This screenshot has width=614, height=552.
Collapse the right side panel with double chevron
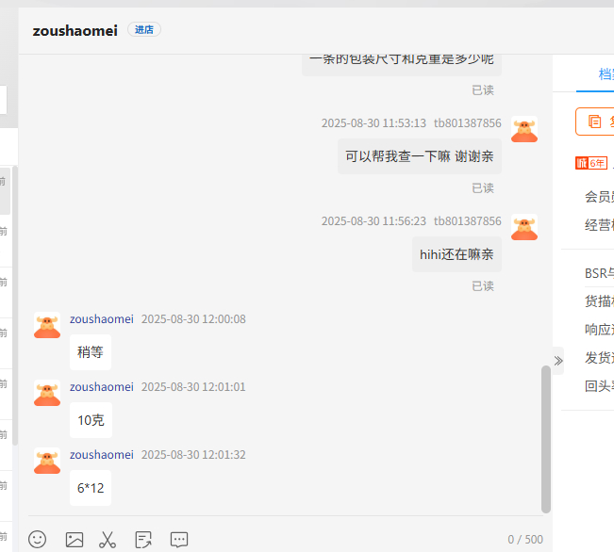click(x=558, y=360)
